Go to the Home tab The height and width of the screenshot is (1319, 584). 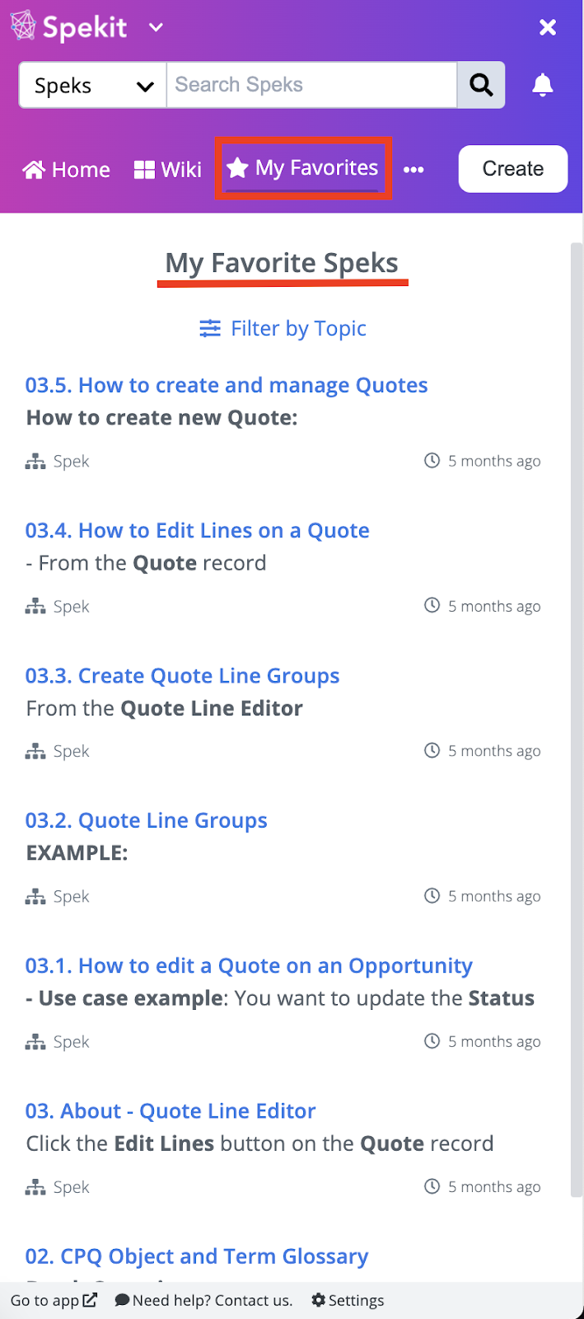[67, 170]
